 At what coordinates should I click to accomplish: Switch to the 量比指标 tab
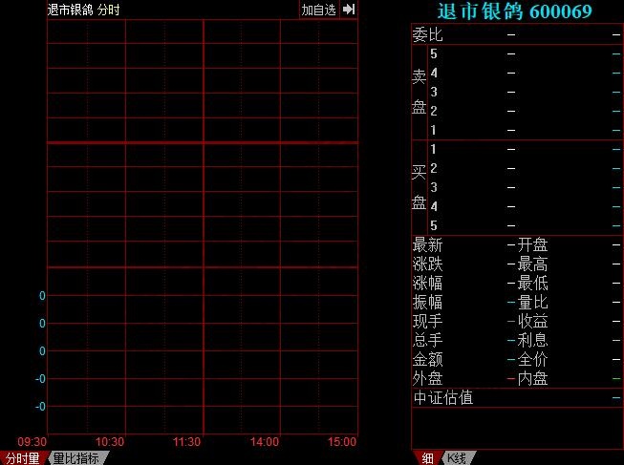pyautogui.click(x=75, y=457)
